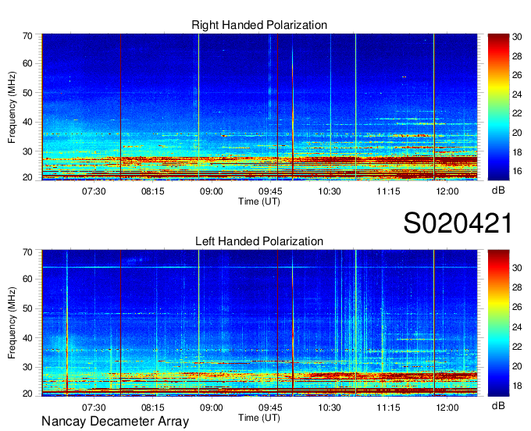Screen dimensions: 531x431
Task: Click the dB label under the upper color bar
Action: pos(498,191)
